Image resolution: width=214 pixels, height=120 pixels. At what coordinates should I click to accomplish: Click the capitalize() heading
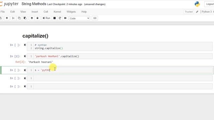(35, 36)
